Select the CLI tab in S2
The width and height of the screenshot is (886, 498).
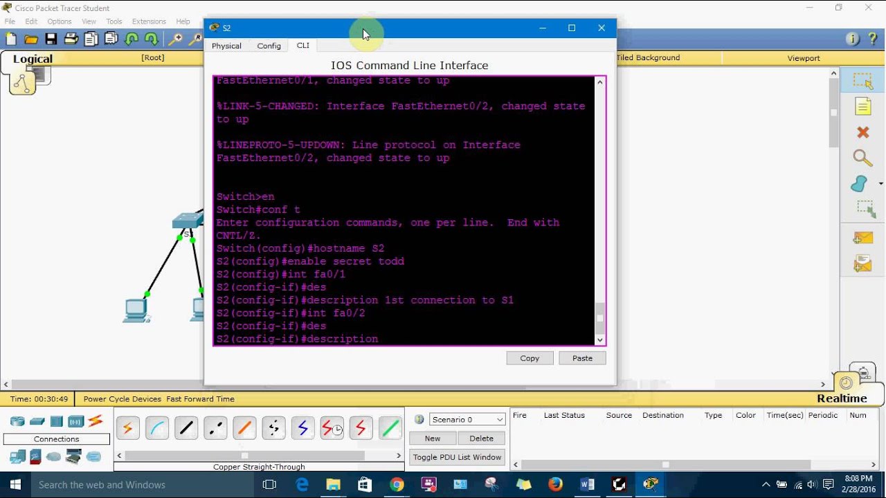[303, 45]
